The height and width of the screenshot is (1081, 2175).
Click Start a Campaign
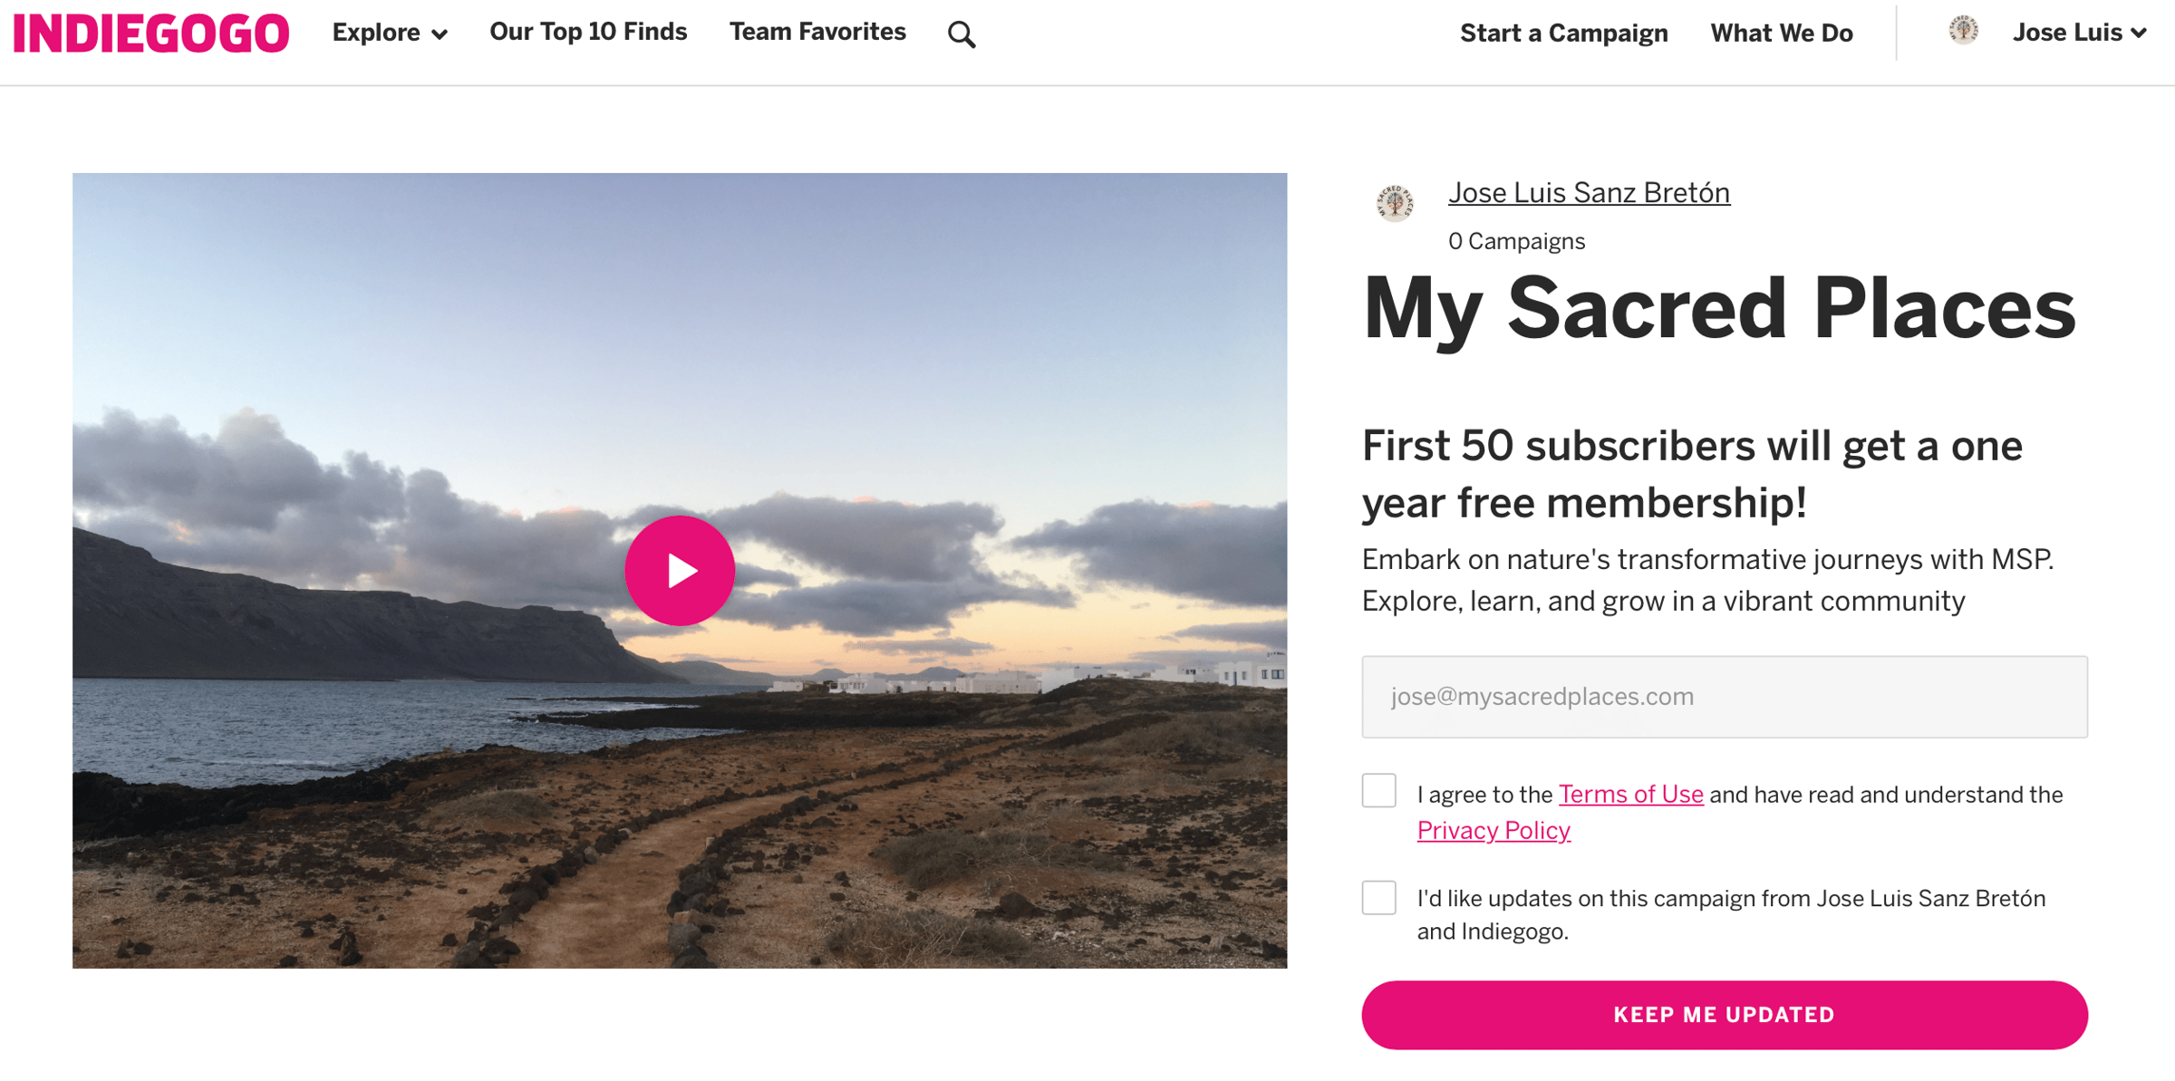pyautogui.click(x=1563, y=34)
